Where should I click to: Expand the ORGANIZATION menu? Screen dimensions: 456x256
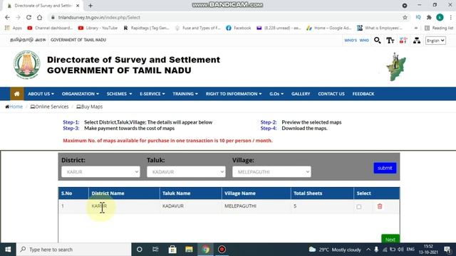(x=81, y=94)
